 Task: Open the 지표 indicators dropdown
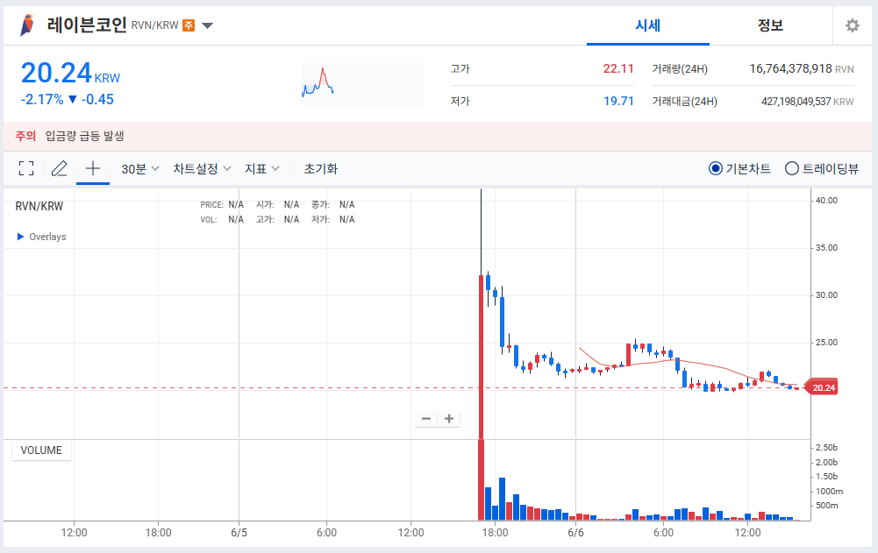(x=261, y=168)
